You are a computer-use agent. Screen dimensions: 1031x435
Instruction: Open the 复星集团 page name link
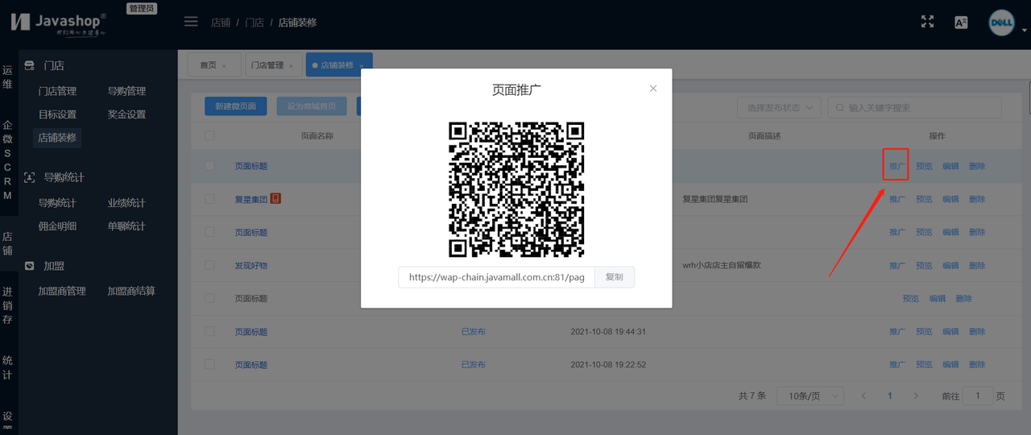251,199
